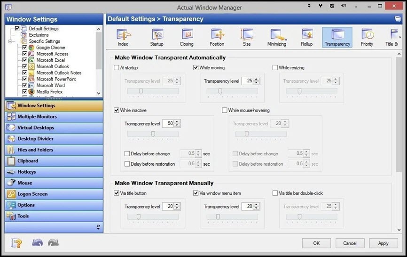Increase While moving transparency level spinner

[x=256, y=79]
